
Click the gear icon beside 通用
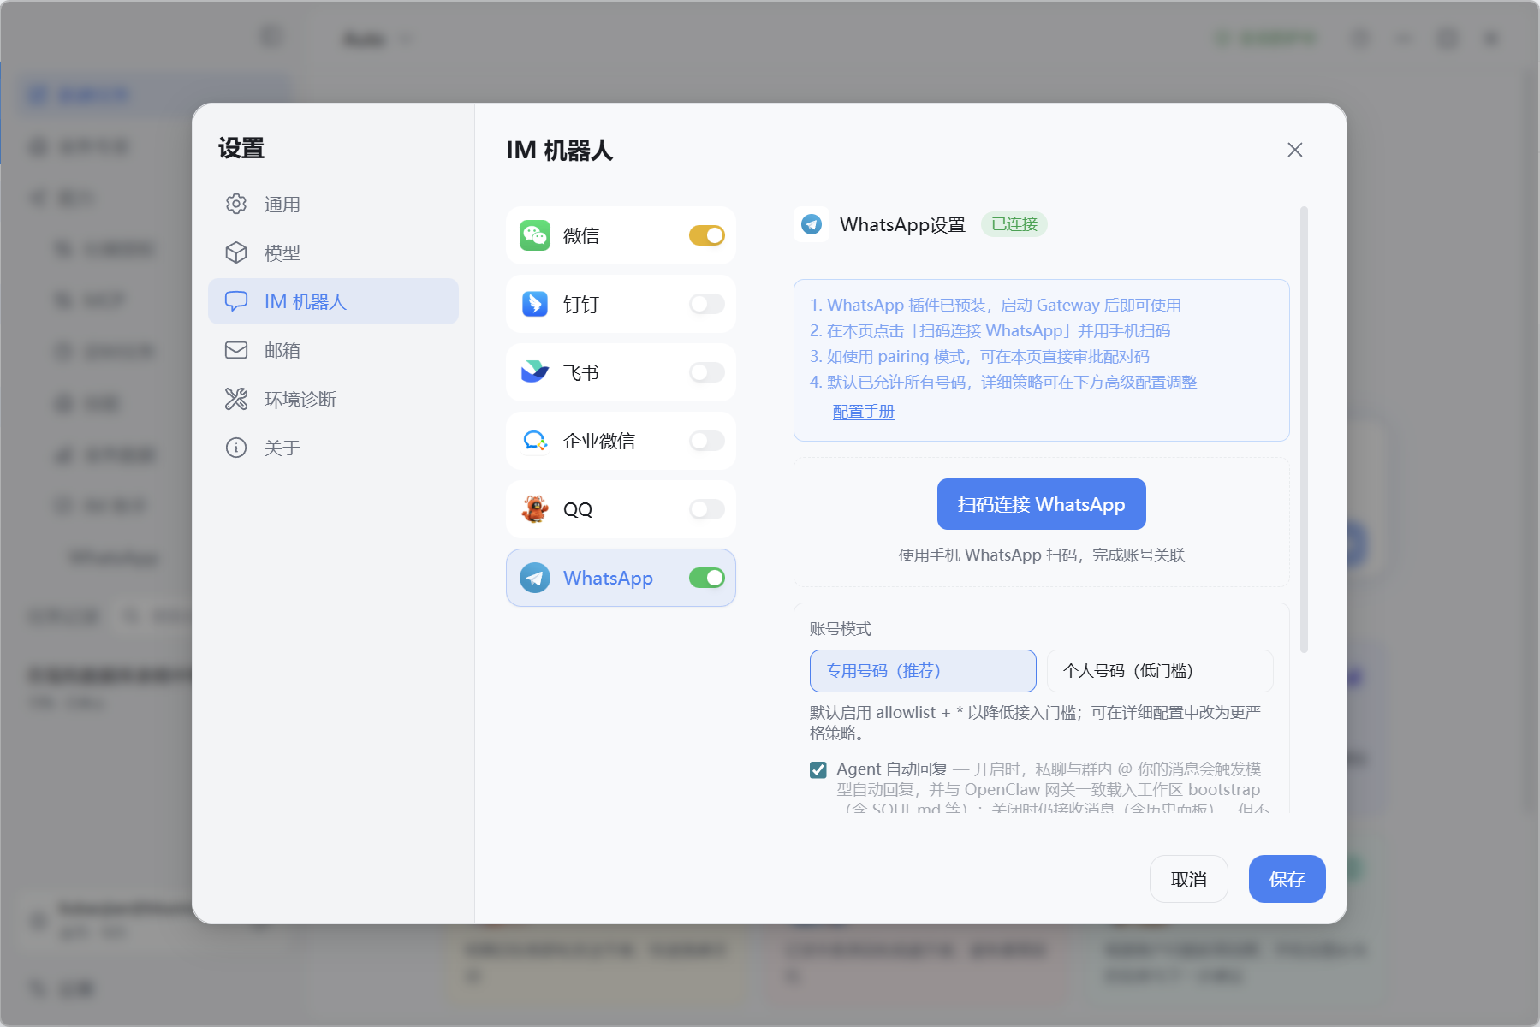tap(236, 204)
